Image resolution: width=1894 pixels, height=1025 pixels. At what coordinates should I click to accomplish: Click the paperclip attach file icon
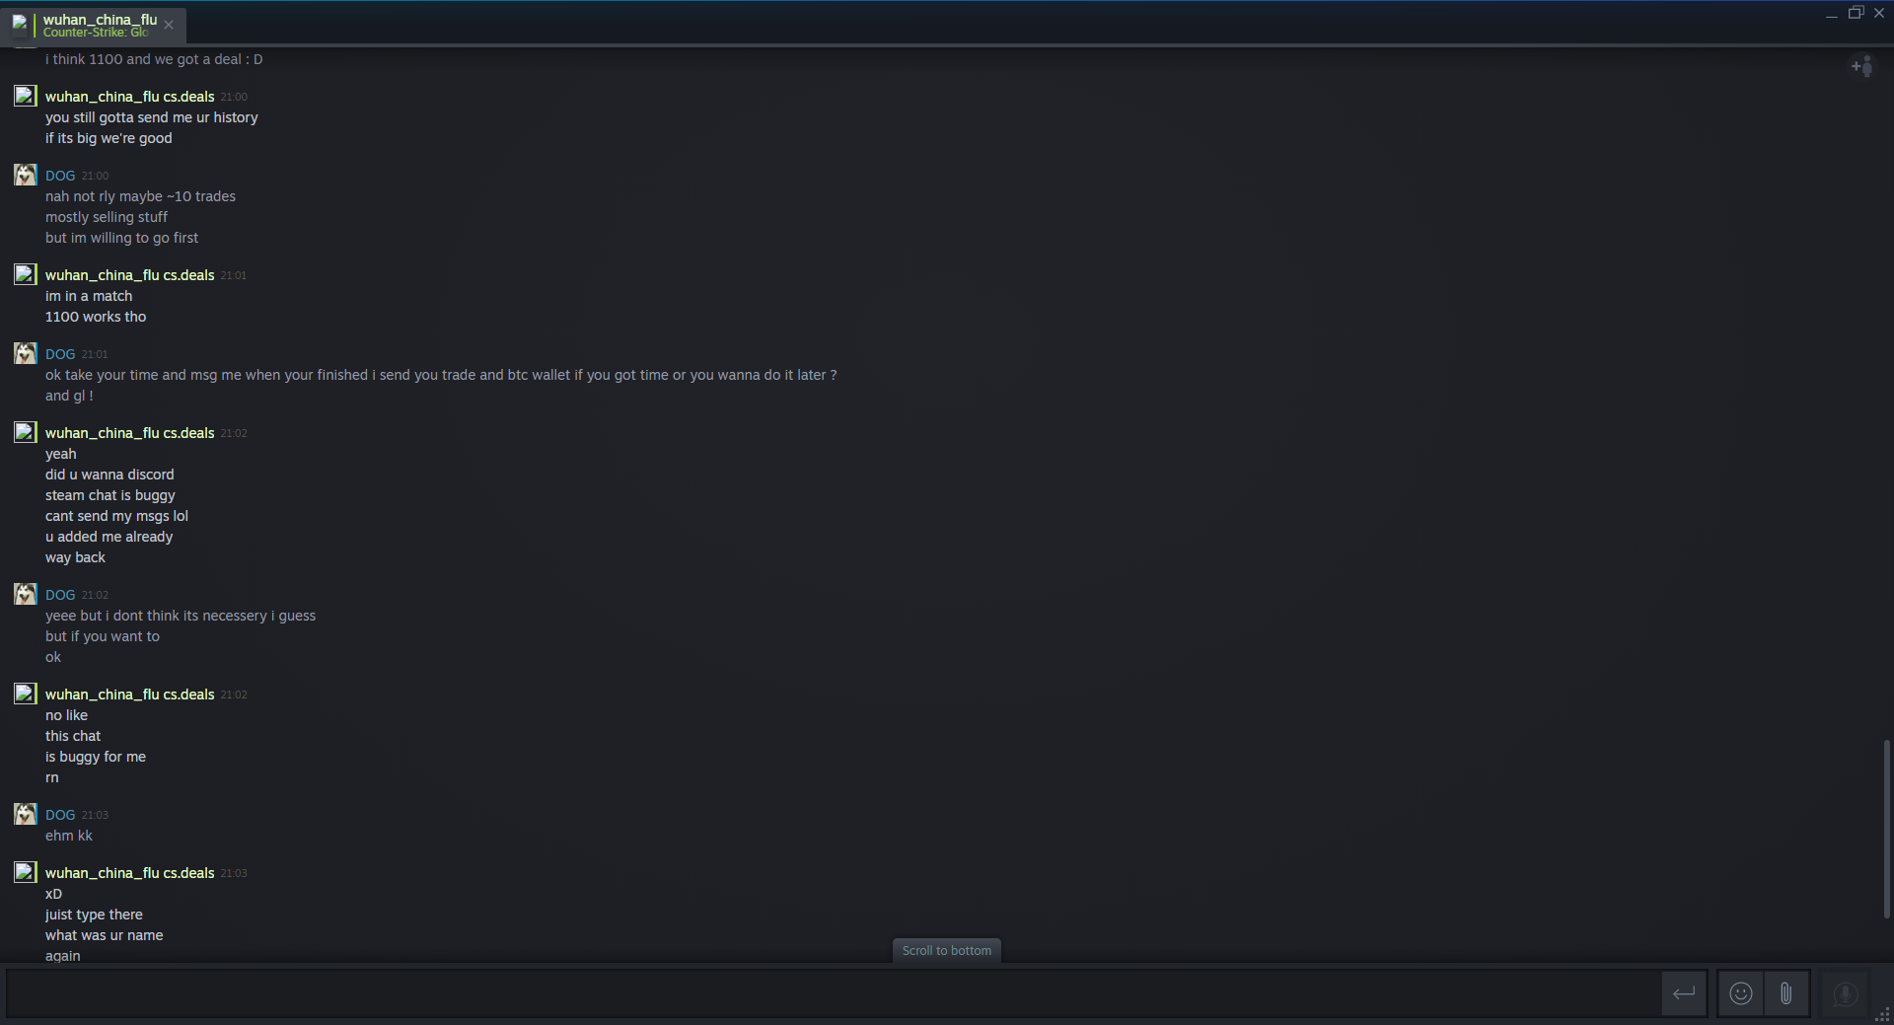pos(1785,993)
